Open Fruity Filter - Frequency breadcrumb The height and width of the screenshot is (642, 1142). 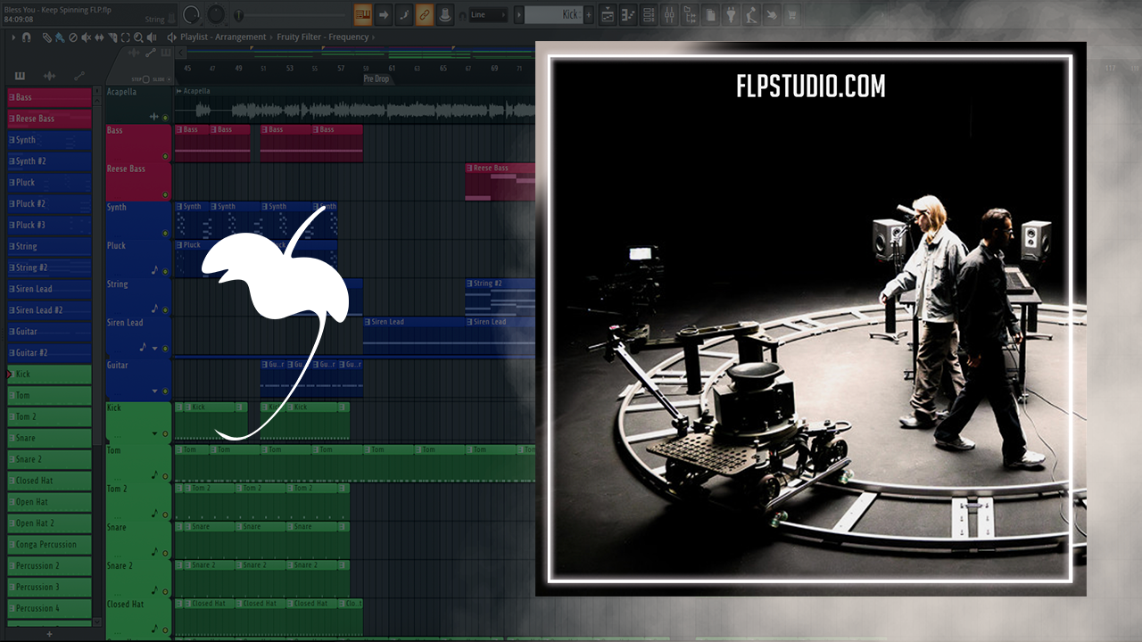tap(323, 37)
